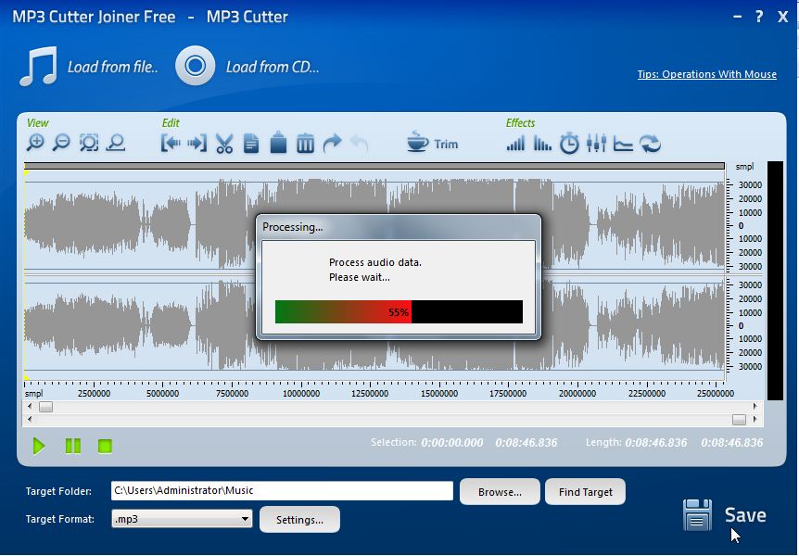
Task: Copy selection using the page icon
Action: 251,144
